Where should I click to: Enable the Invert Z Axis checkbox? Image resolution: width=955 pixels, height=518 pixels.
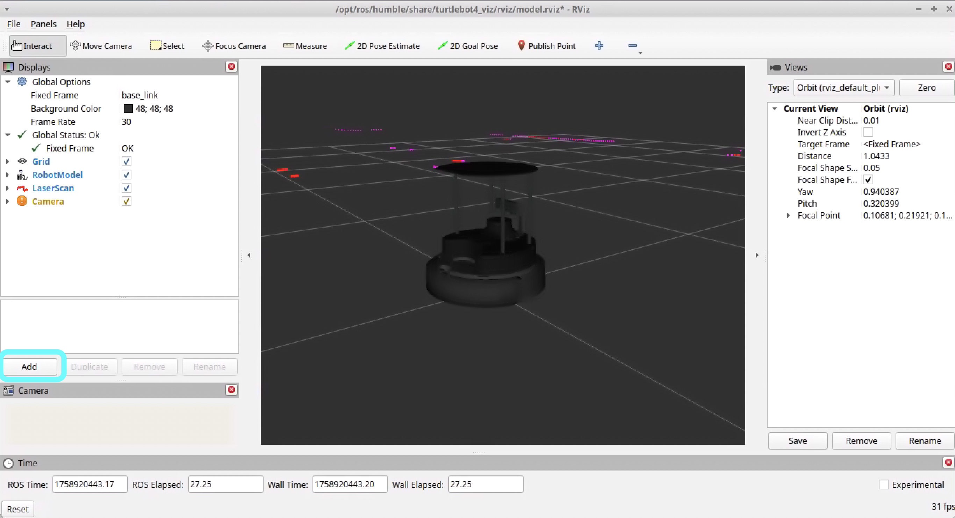pyautogui.click(x=868, y=132)
